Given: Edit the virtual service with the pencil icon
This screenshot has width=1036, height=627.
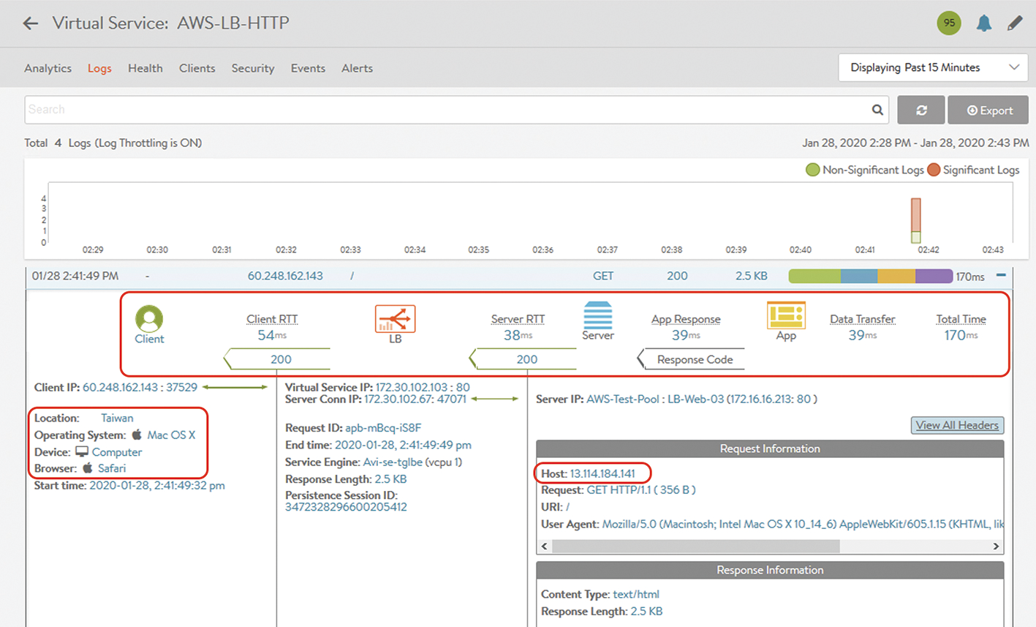Looking at the screenshot, I should point(1015,23).
